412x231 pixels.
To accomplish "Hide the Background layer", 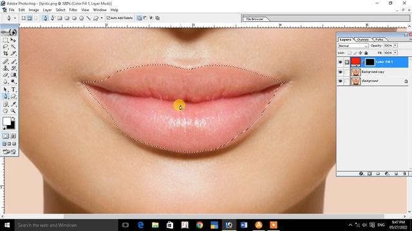I will pos(341,81).
